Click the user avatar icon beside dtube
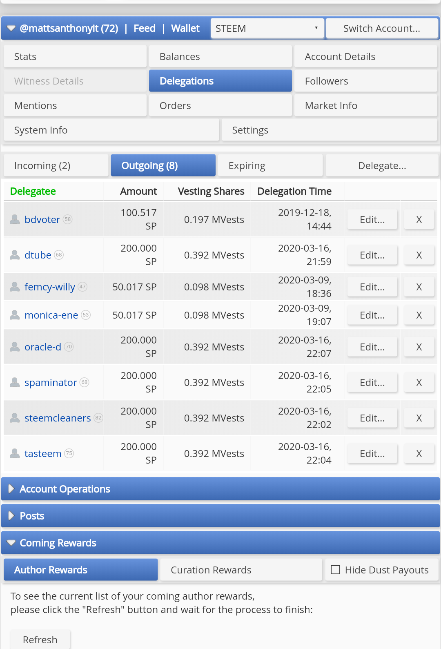The image size is (441, 649). tap(15, 255)
